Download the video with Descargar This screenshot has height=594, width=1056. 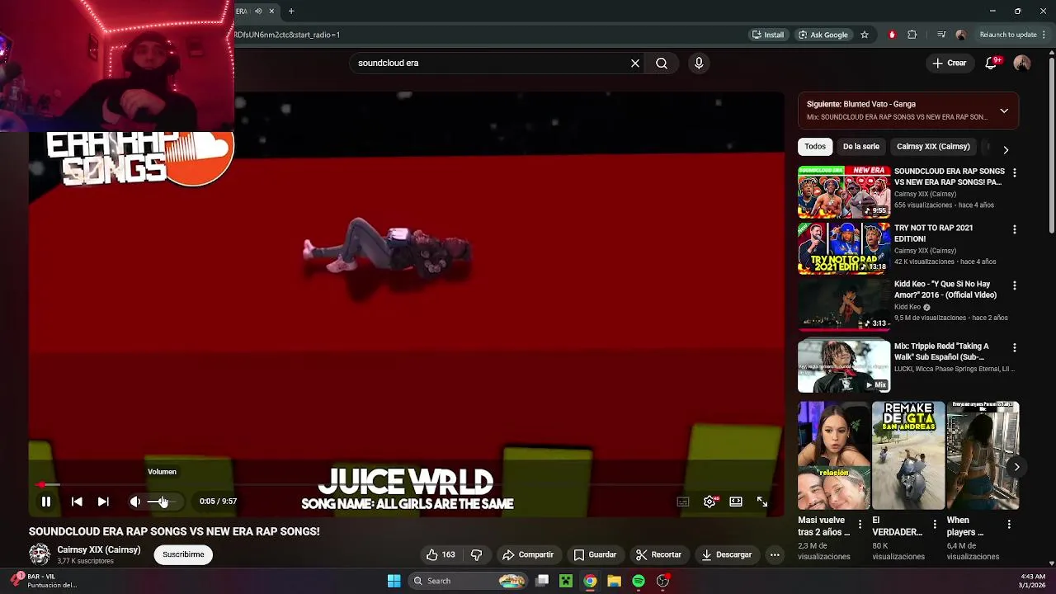pos(726,554)
